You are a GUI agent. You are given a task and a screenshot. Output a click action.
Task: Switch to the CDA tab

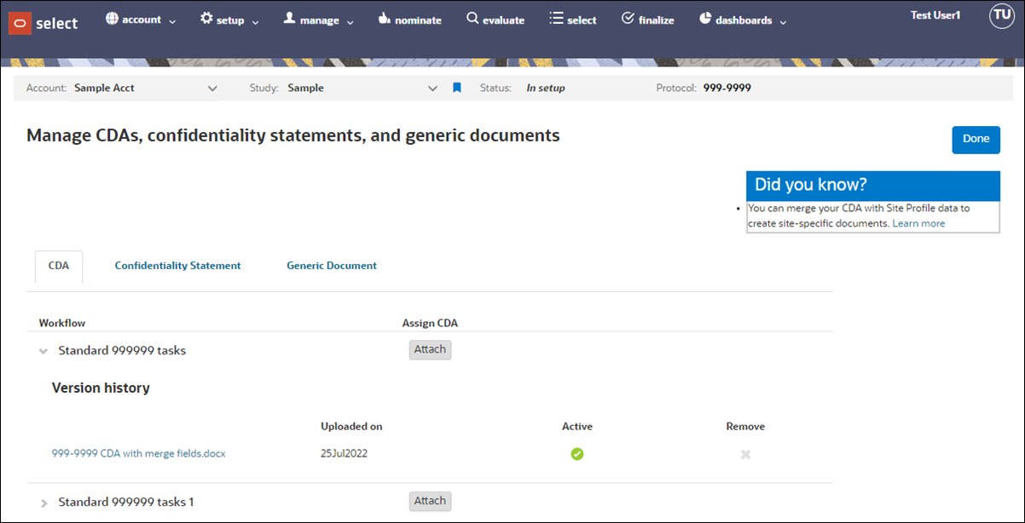(59, 266)
